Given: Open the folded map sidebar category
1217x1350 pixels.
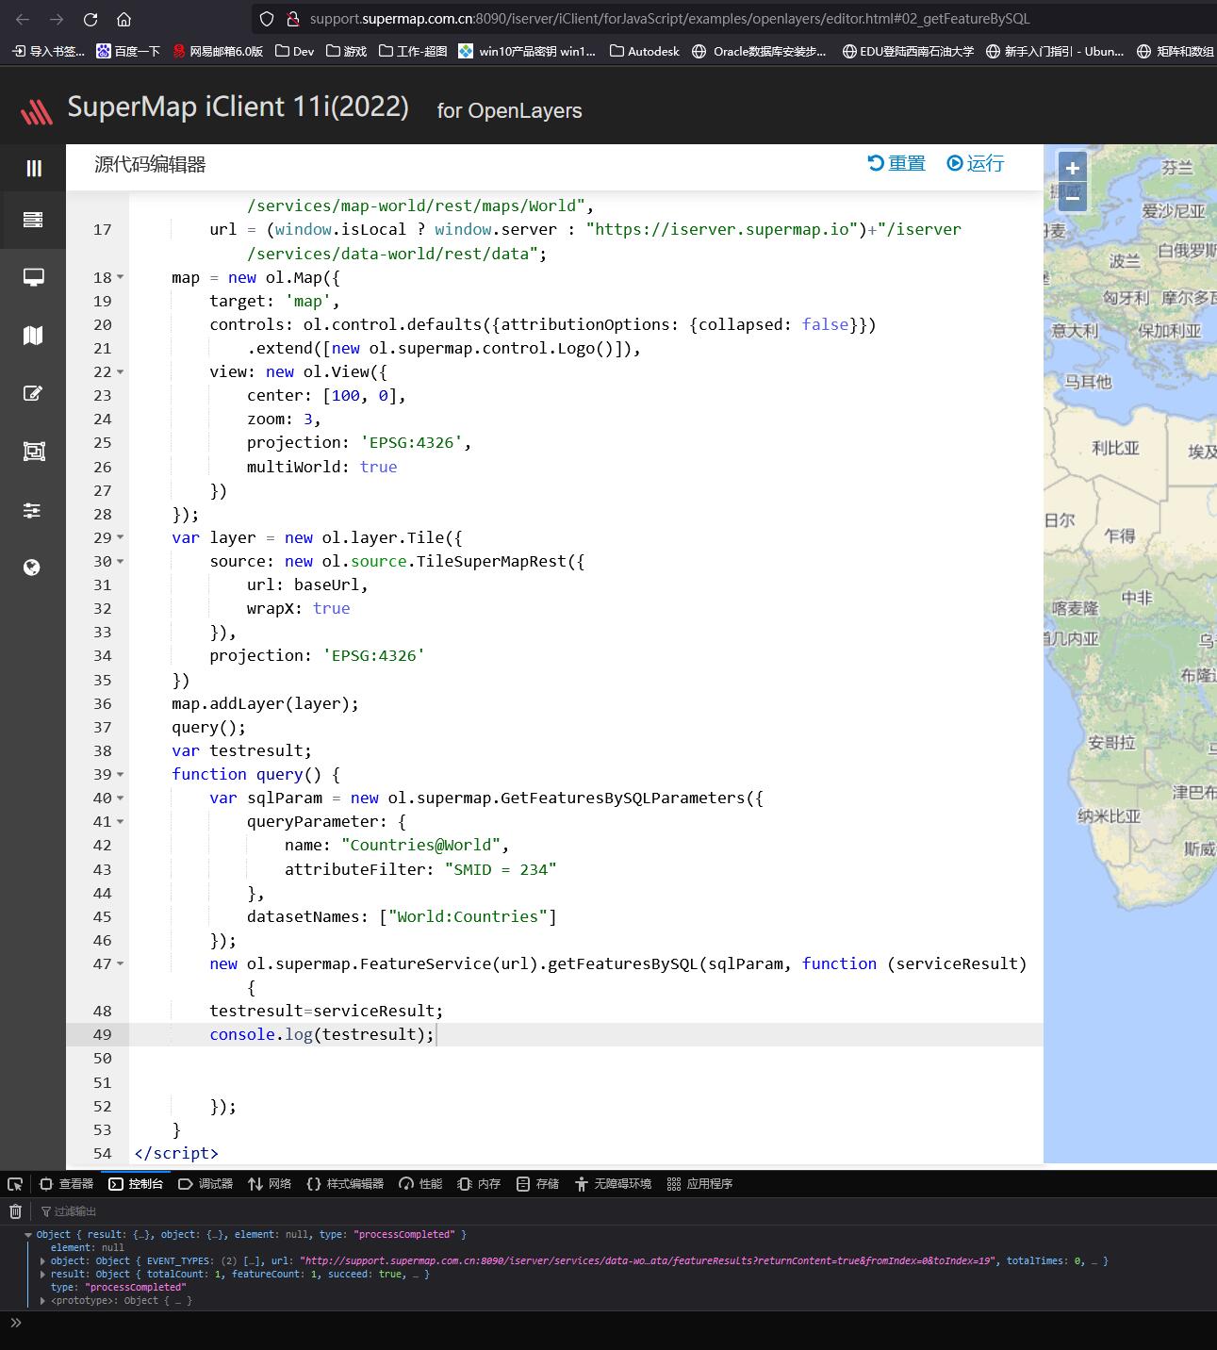Looking at the screenshot, I should click(x=33, y=336).
